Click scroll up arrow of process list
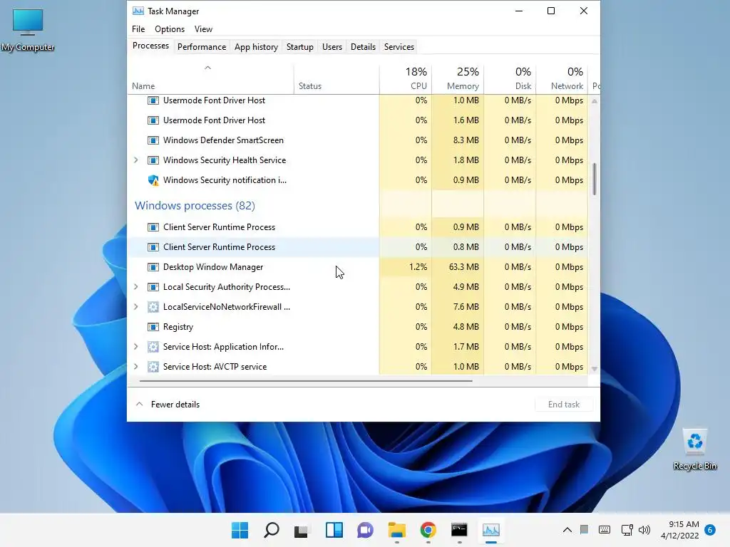 pos(595,101)
